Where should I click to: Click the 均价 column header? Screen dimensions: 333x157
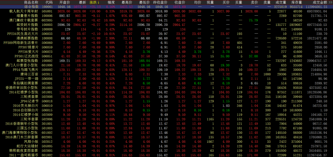pyautogui.click(x=198, y=2)
